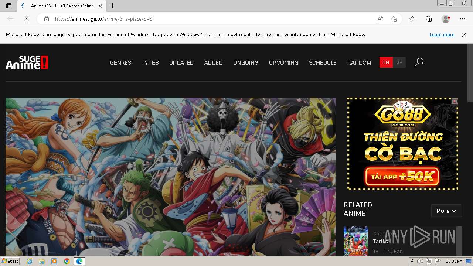Go to the UPCOMING page
The image size is (473, 266).
[283, 63]
